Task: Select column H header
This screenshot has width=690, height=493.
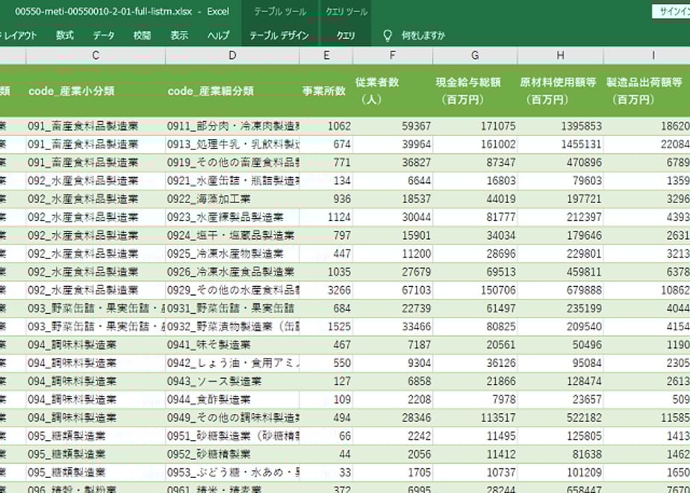Action: (560, 55)
